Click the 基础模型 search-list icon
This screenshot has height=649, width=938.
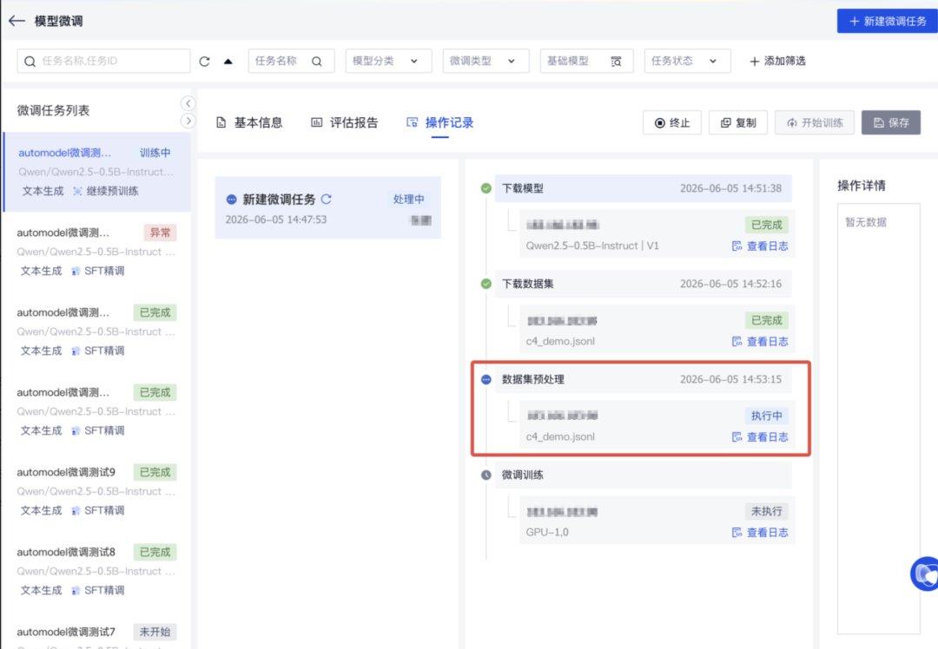pyautogui.click(x=616, y=61)
